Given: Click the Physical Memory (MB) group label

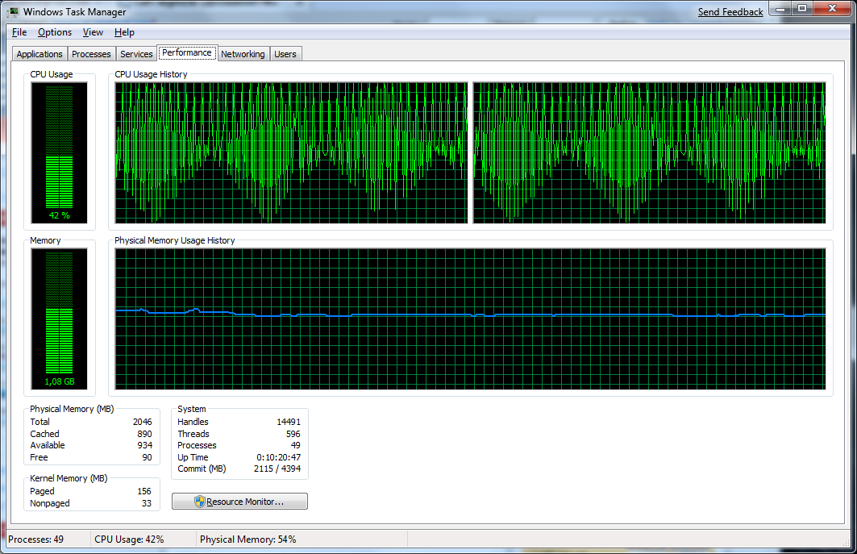Looking at the screenshot, I should point(72,409).
